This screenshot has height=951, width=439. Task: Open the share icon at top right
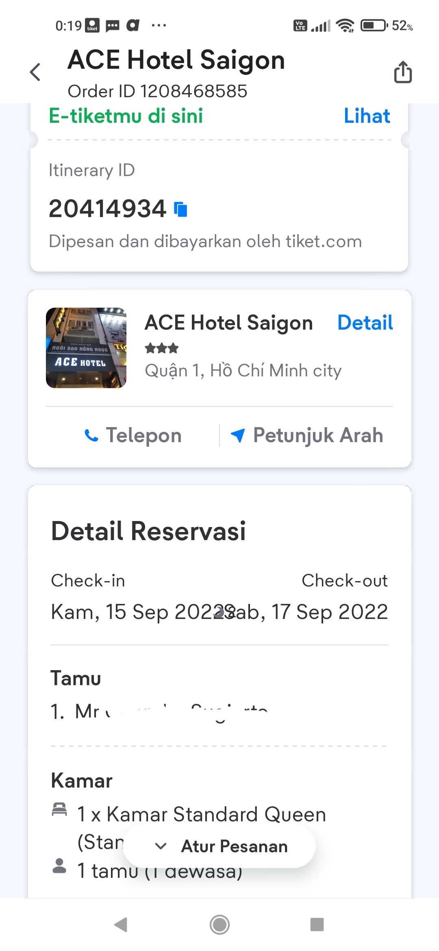tap(403, 72)
